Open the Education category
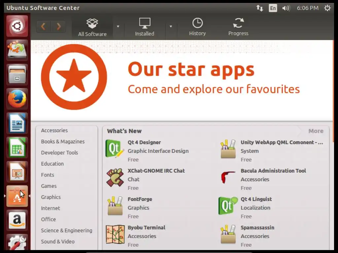338x253 pixels. 52,164
